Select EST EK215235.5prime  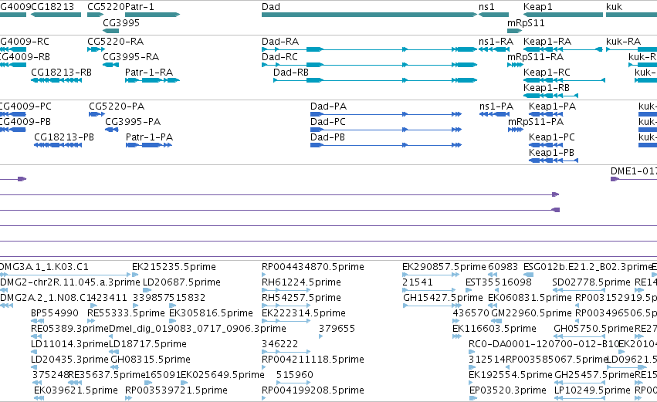pyautogui.click(x=174, y=267)
